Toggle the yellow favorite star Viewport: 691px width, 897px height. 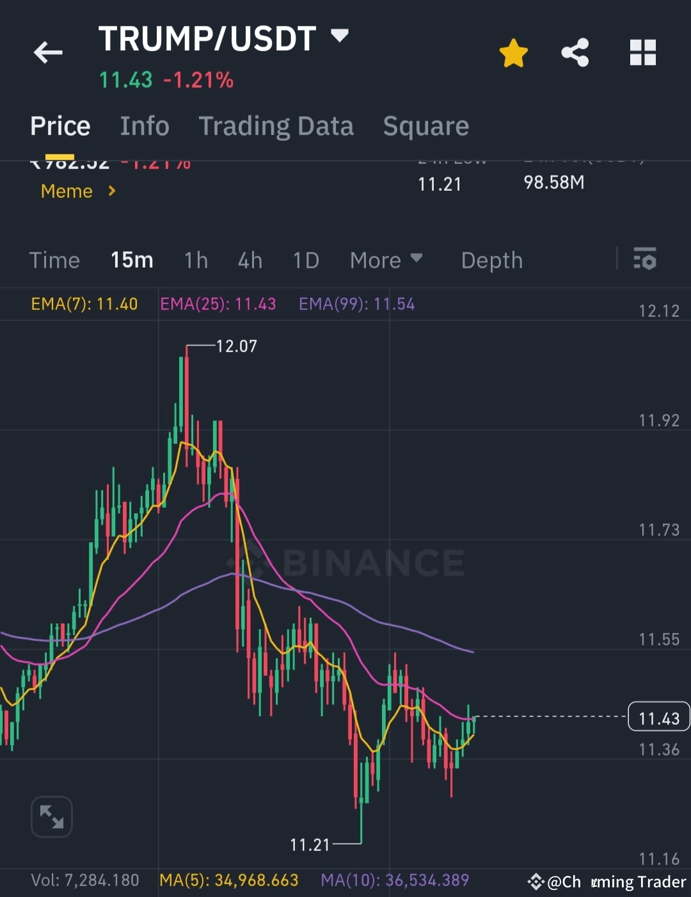pyautogui.click(x=513, y=53)
